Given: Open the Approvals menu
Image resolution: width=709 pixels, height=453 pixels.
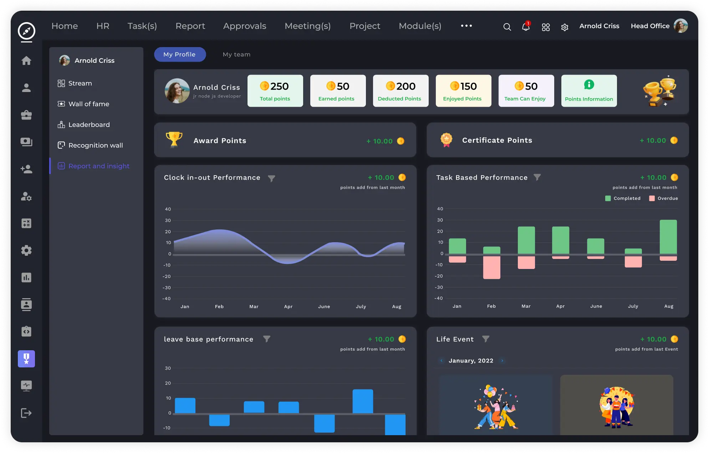Looking at the screenshot, I should click(x=245, y=26).
